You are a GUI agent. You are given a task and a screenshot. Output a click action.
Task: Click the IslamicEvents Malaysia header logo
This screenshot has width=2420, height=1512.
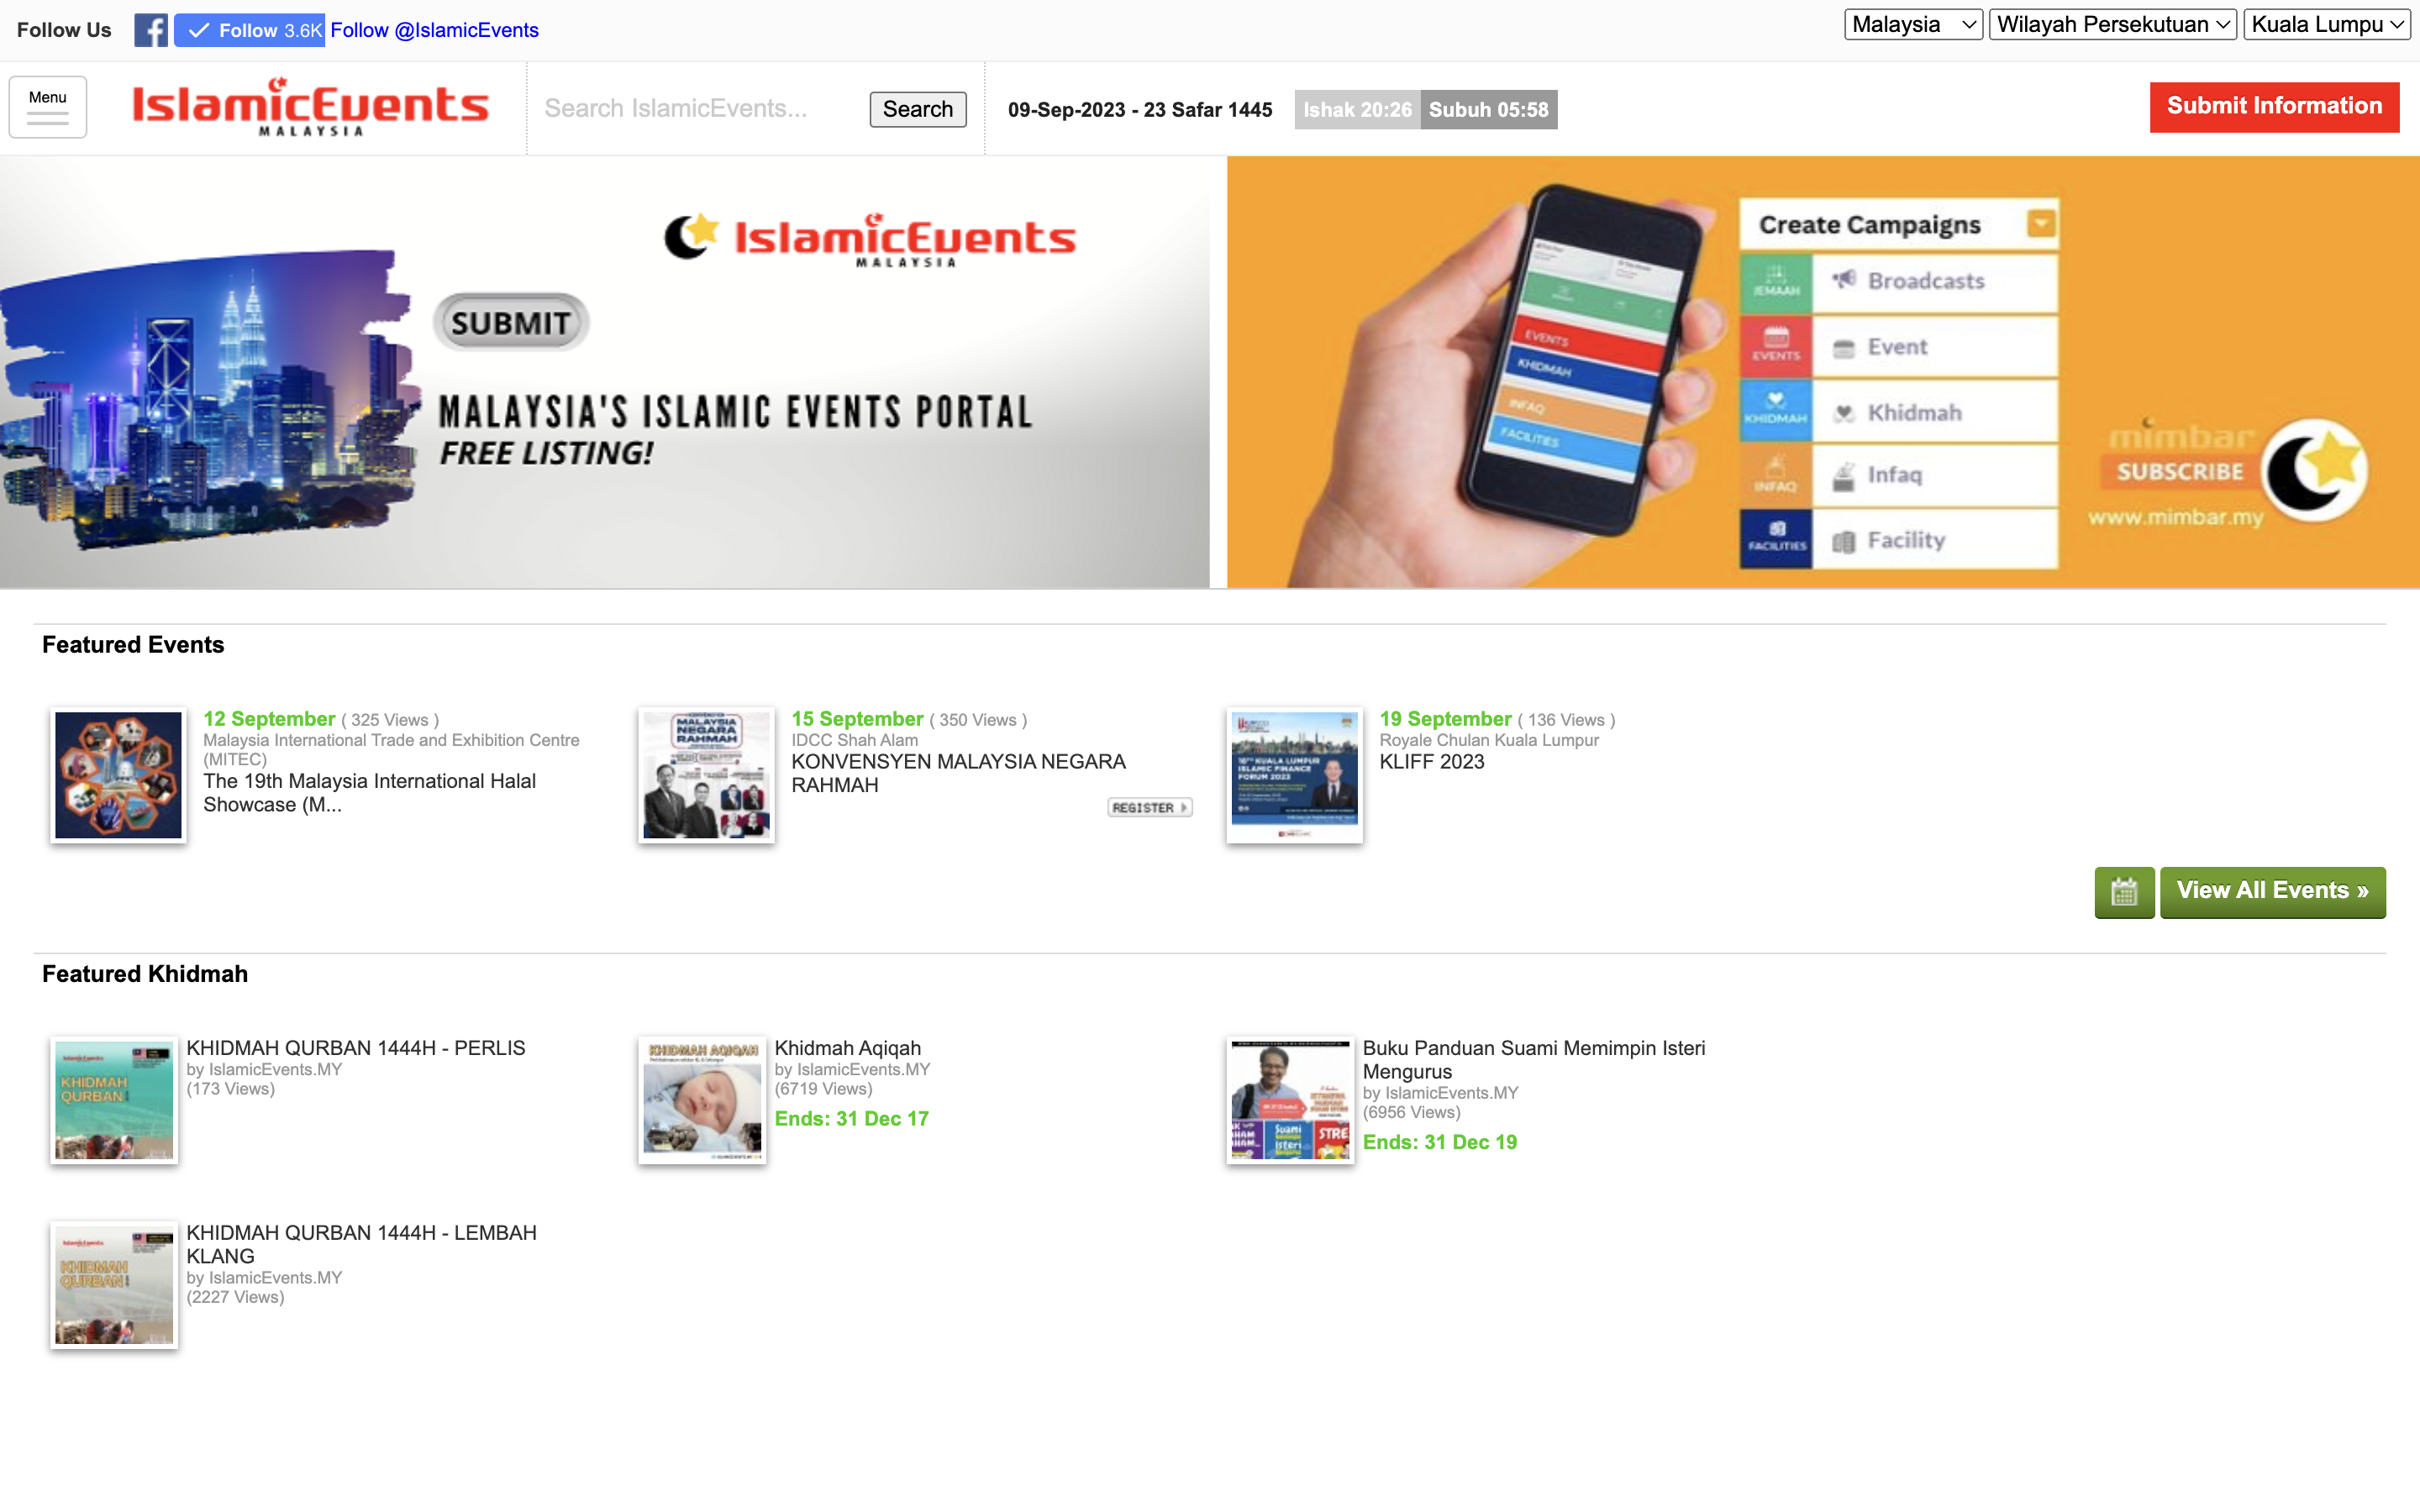pyautogui.click(x=310, y=107)
